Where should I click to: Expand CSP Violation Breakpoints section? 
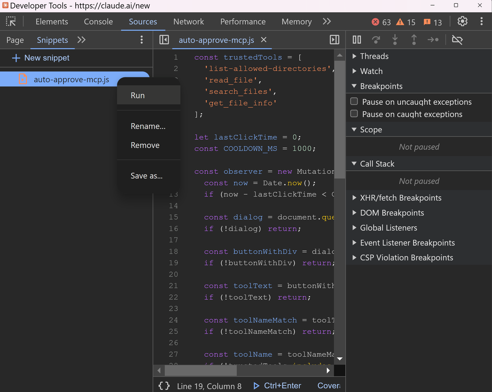[354, 258]
